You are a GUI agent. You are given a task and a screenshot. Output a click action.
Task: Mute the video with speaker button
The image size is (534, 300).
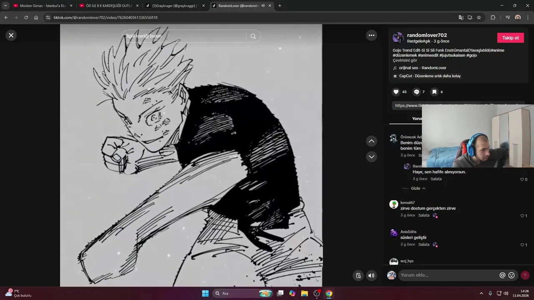click(371, 275)
